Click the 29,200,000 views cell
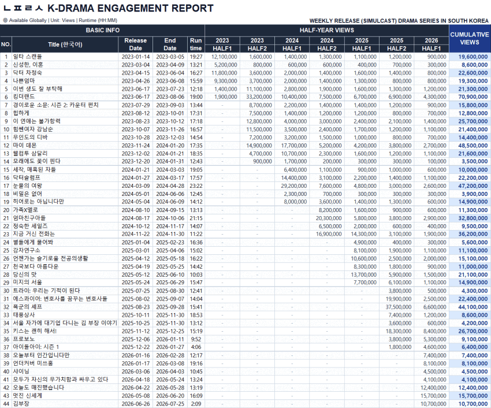The image size is (491, 408). [x=293, y=186]
